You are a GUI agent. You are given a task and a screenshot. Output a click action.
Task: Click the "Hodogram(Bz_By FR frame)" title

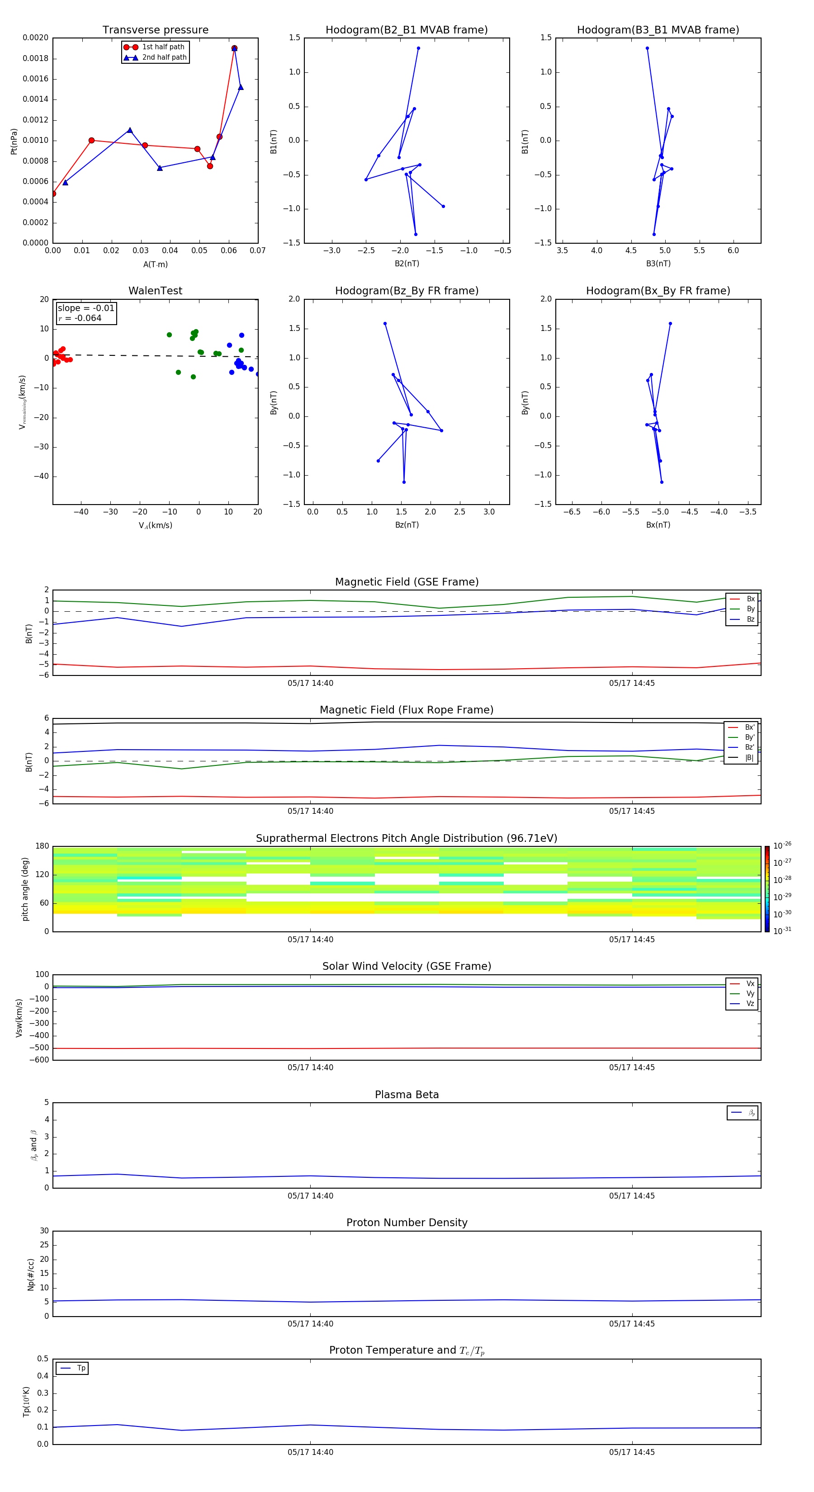[407, 291]
